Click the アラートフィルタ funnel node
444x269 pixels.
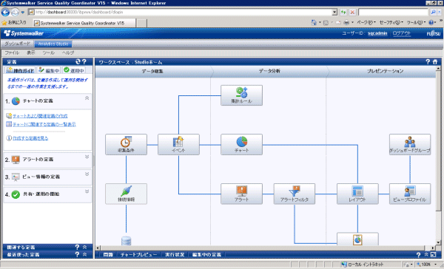coord(295,194)
